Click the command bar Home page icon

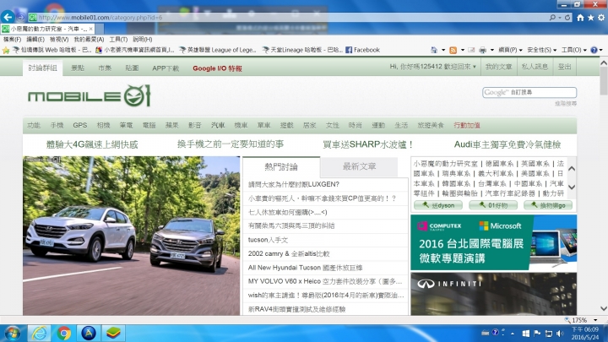click(434, 50)
